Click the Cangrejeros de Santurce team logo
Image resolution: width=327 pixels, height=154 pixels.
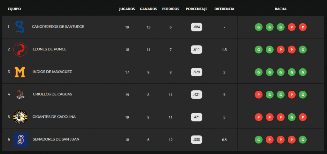click(x=20, y=27)
